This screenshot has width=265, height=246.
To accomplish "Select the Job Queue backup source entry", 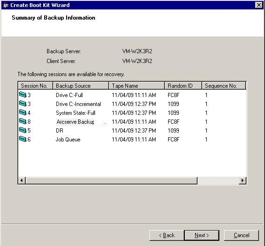I will point(68,140).
